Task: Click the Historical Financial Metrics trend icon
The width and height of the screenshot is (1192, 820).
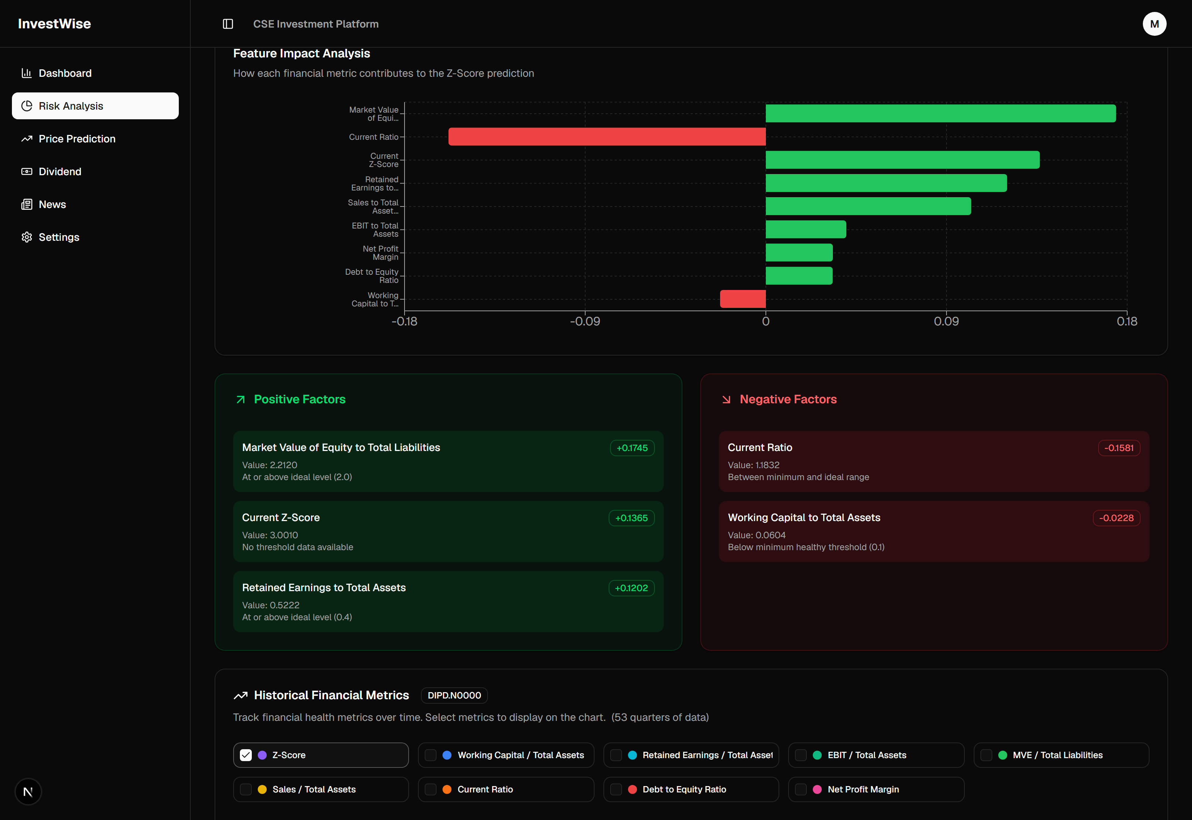Action: [x=240, y=695]
